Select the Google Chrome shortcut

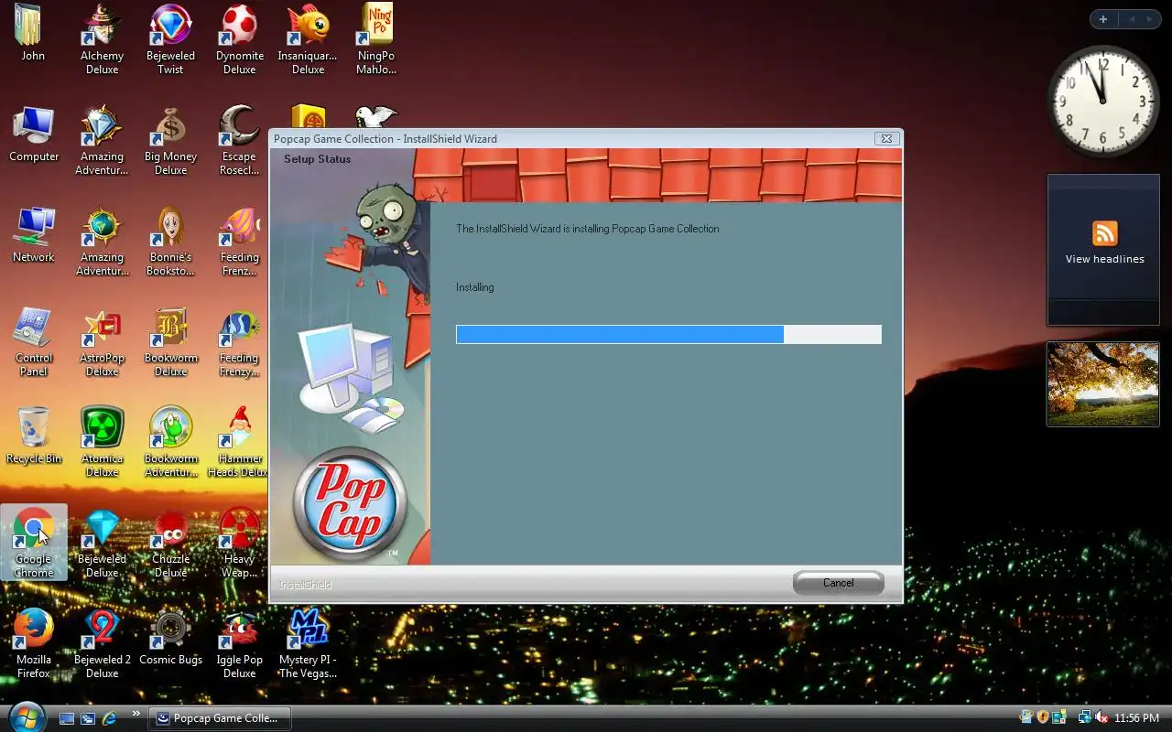point(34,543)
